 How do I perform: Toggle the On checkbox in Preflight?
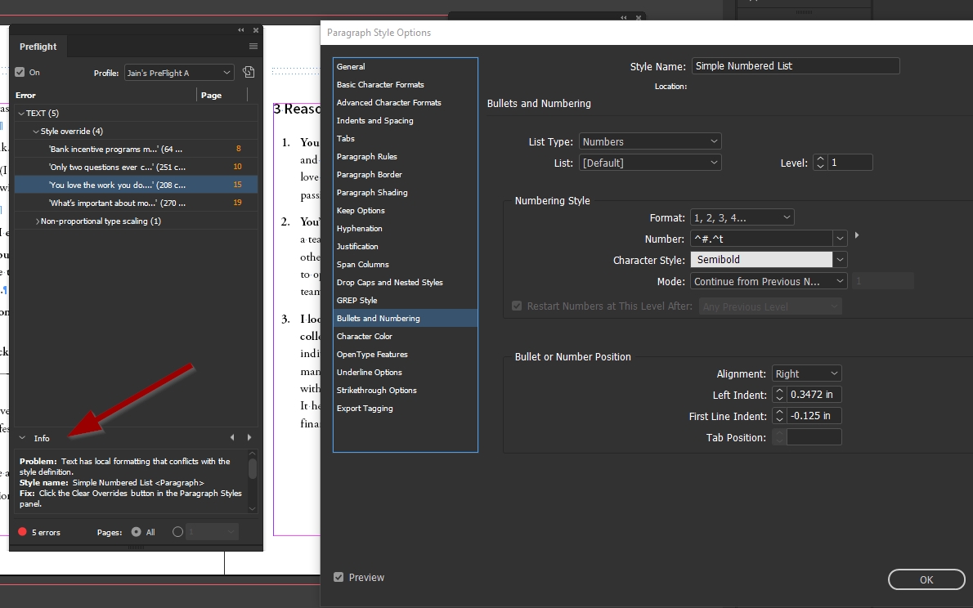(20, 71)
